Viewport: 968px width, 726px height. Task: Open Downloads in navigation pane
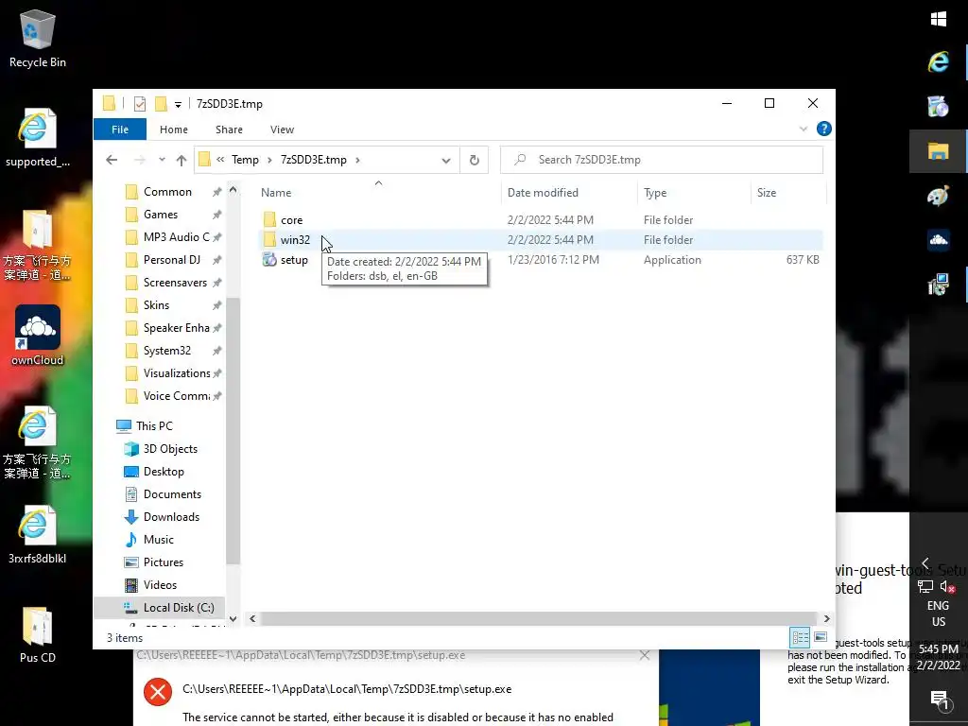(x=171, y=517)
